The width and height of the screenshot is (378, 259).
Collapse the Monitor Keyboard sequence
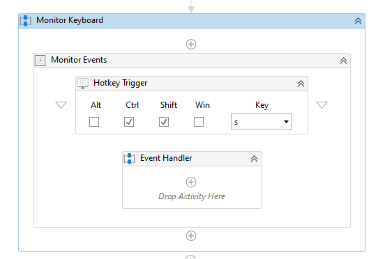[358, 21]
